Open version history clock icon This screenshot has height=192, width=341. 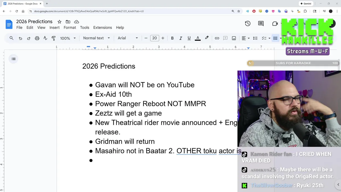(248, 23)
